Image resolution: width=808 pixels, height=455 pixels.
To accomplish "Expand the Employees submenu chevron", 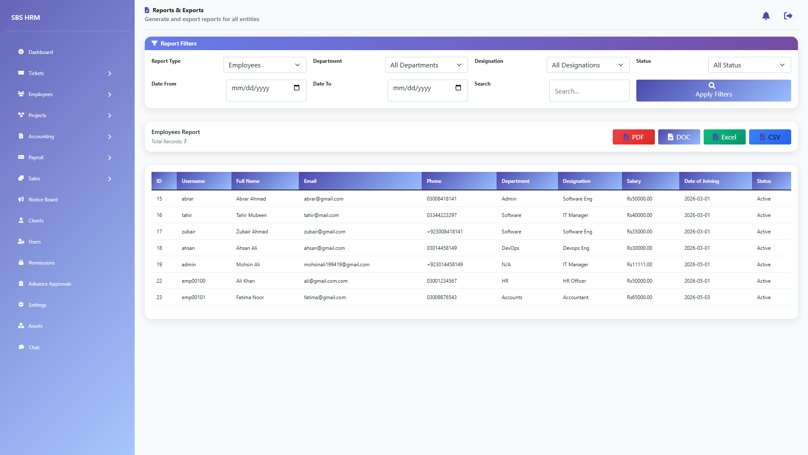I will [110, 94].
